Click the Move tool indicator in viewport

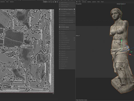[x=78, y=36]
